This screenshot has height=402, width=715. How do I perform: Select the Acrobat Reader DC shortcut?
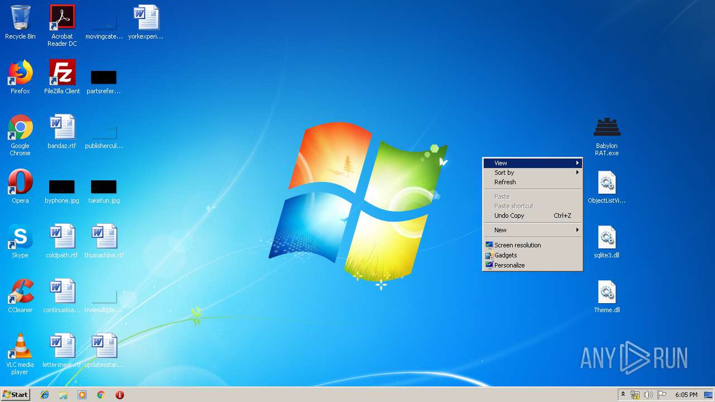click(x=62, y=26)
